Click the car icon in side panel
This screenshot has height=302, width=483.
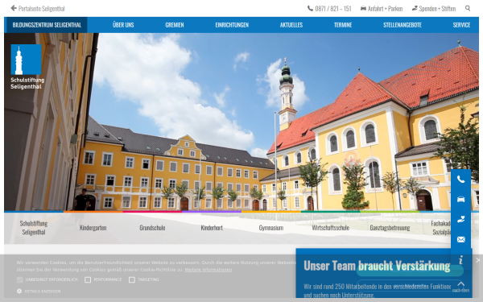tap(460, 200)
